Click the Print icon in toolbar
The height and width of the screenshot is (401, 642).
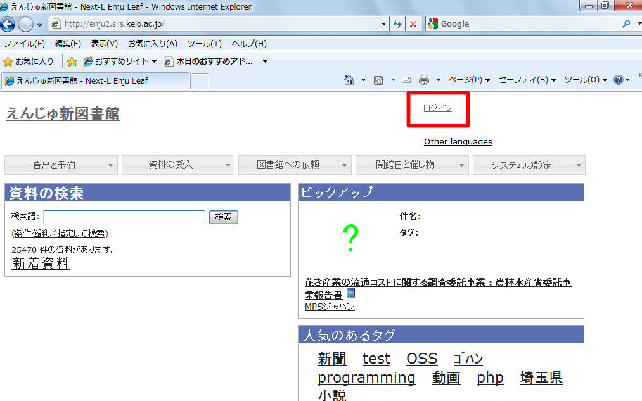(x=424, y=80)
